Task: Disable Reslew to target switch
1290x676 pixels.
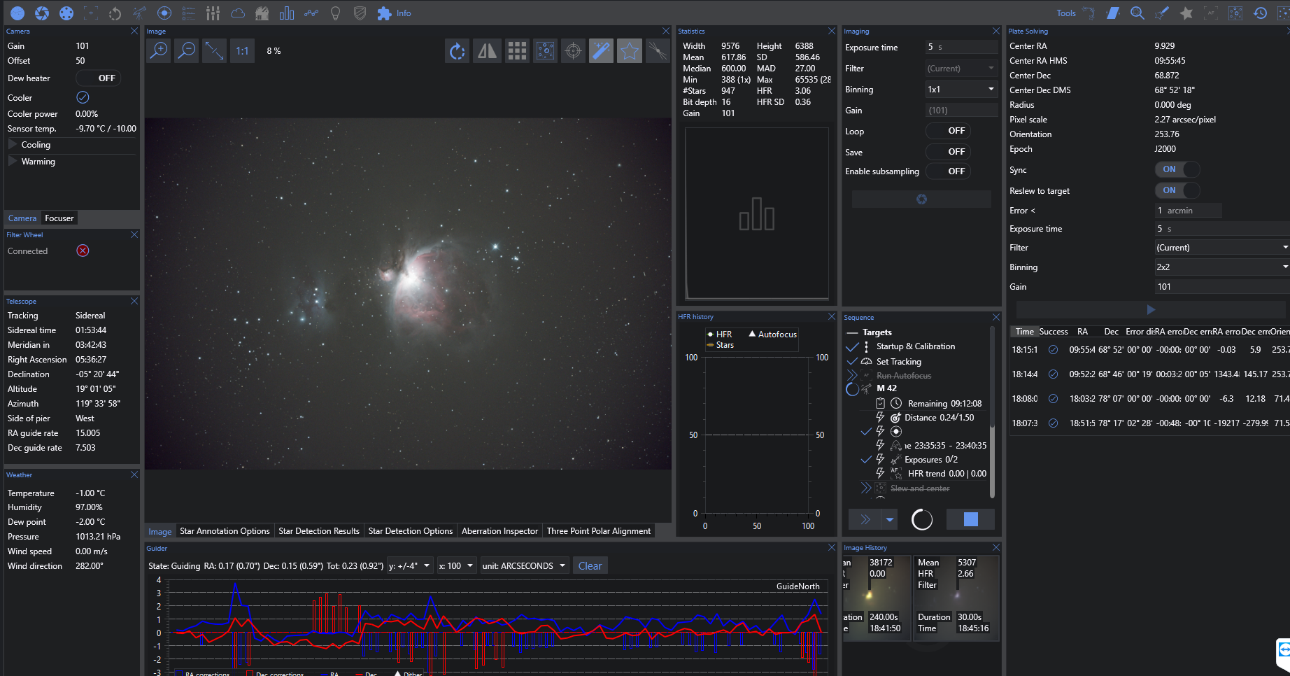Action: click(x=1177, y=190)
